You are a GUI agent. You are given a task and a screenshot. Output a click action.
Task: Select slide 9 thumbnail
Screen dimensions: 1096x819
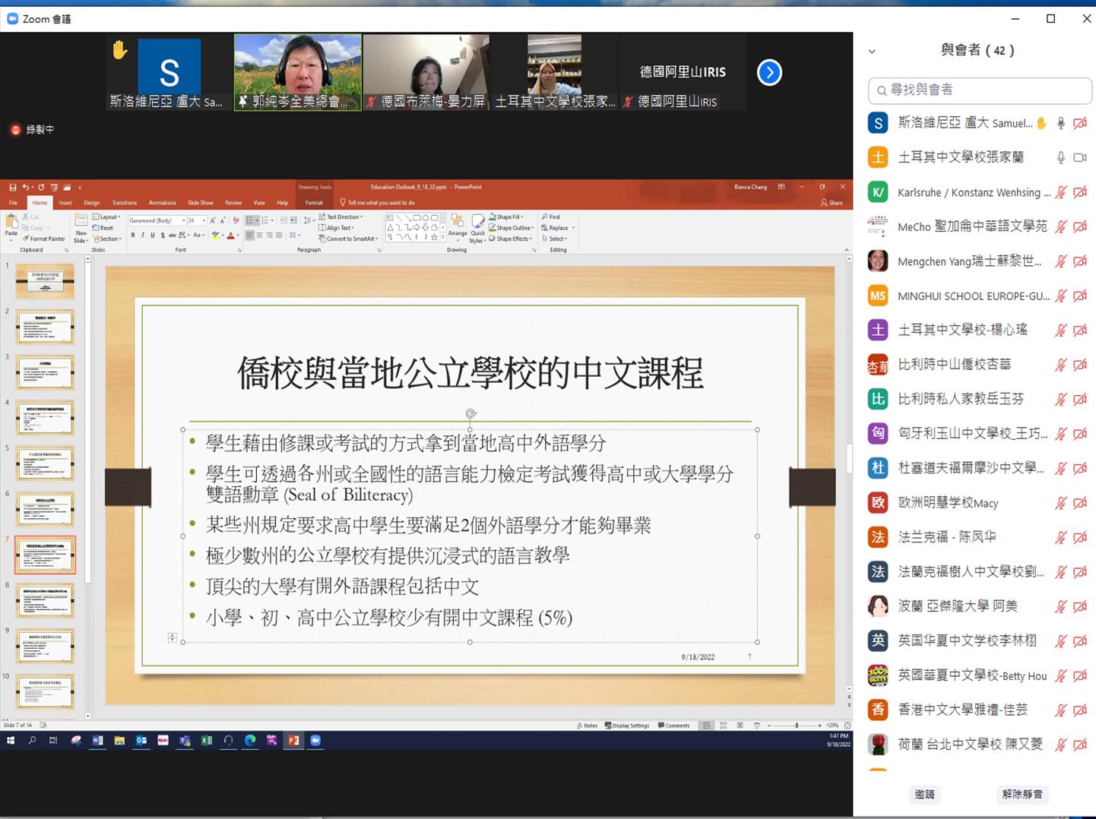coord(45,646)
